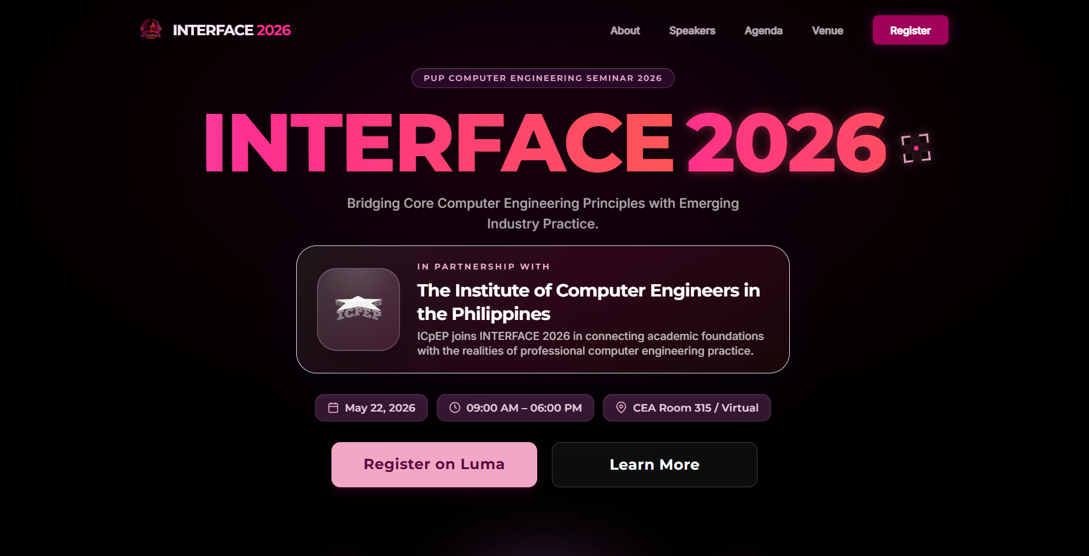Click the May 22, 2026 date chip
This screenshot has width=1089, height=556.
371,407
